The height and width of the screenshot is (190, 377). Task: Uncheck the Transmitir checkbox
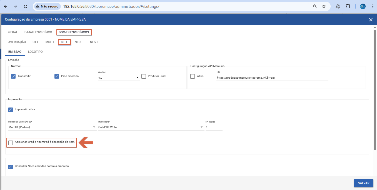pos(13,76)
